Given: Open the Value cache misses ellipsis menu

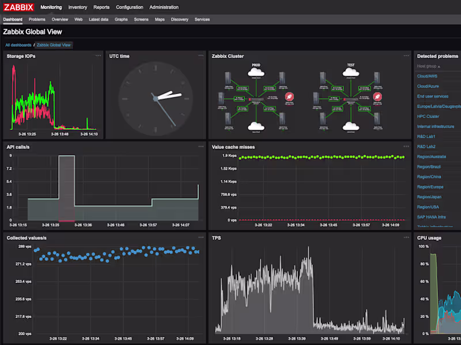Looking at the screenshot, I should click(x=406, y=147).
